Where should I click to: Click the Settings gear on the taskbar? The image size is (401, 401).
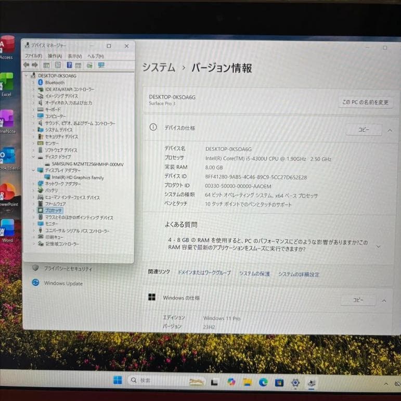click(295, 383)
